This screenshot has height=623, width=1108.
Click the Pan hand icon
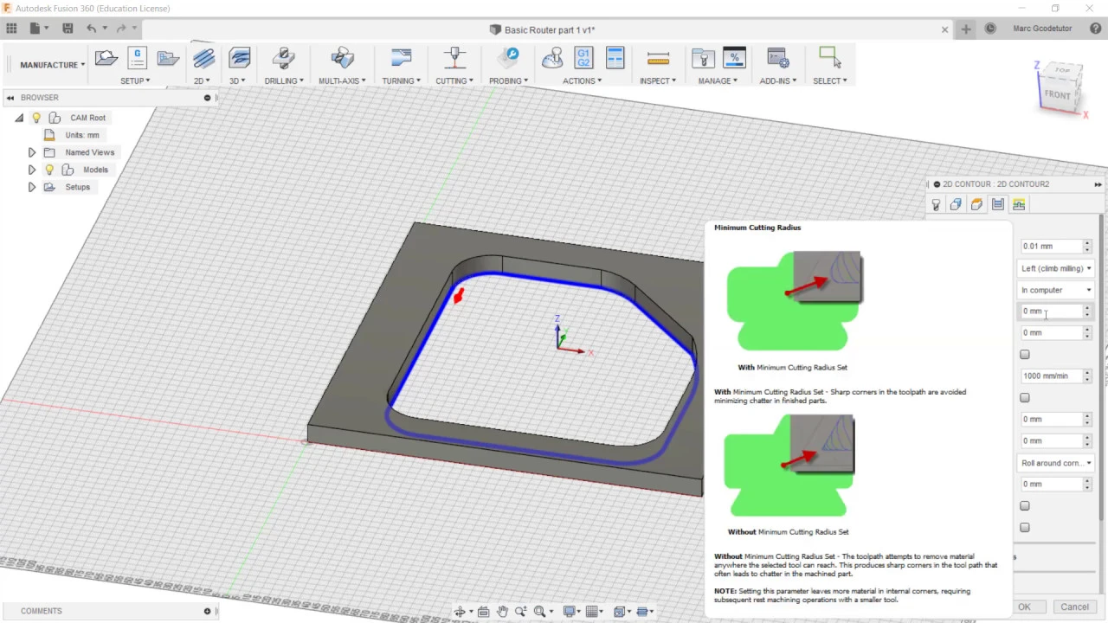click(502, 612)
